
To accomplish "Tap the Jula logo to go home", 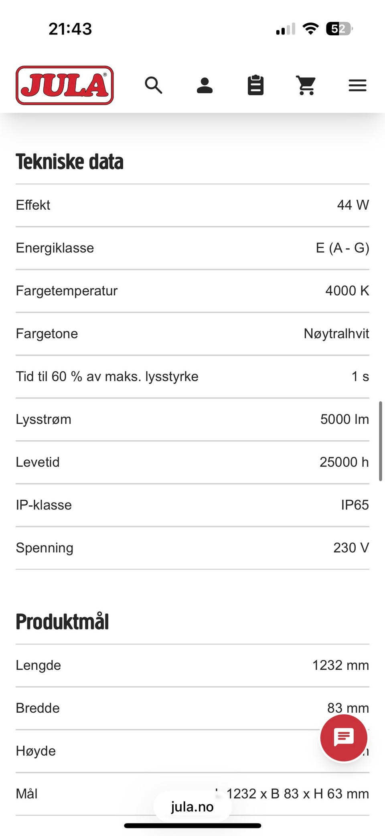I will point(65,85).
